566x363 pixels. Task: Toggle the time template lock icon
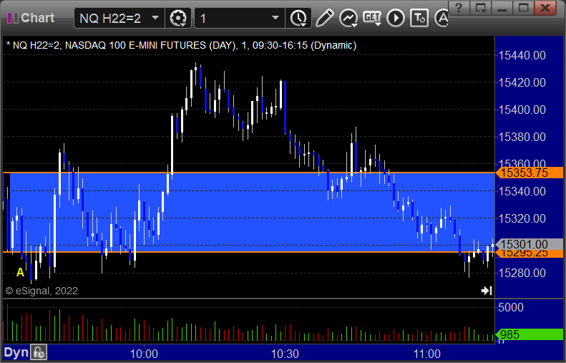tap(38, 352)
